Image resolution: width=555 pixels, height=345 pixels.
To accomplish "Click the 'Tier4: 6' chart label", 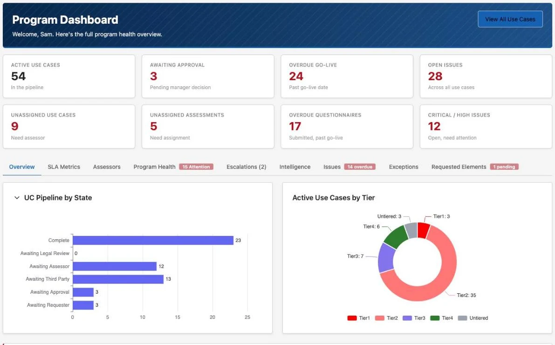I will click(371, 226).
